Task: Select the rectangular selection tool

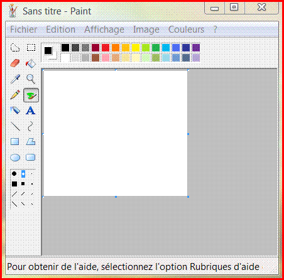Action: [31, 48]
